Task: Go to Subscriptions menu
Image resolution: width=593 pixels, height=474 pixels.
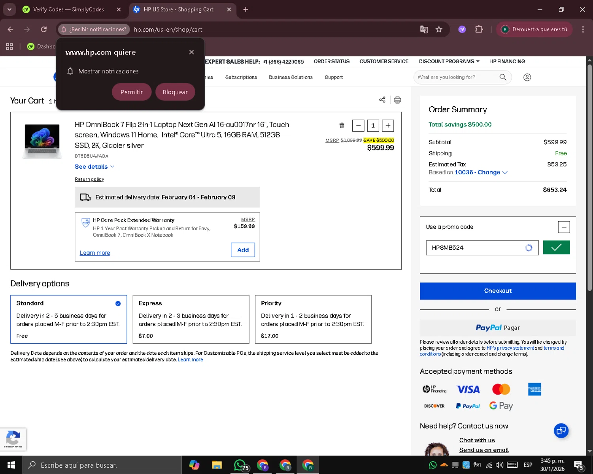Action: 241,77
